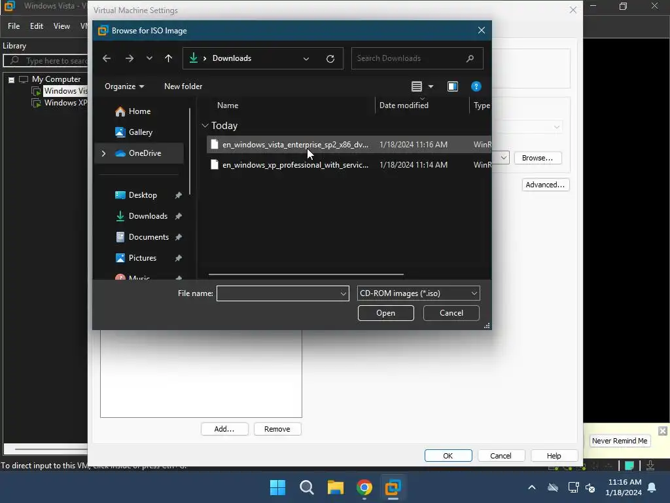
Task: Open the CD-ROM images file type dropdown
Action: click(x=418, y=293)
